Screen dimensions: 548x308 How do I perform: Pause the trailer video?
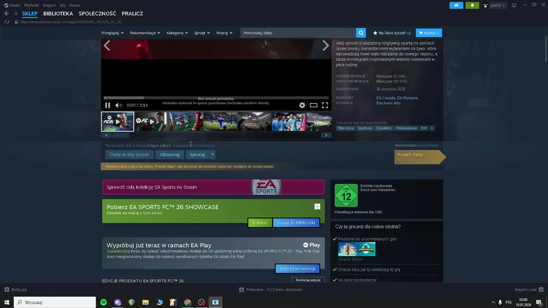[107, 105]
